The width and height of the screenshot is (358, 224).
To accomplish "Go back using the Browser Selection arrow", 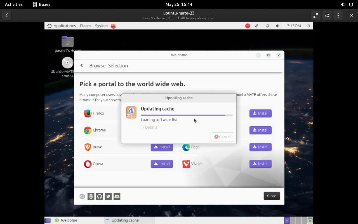I will [82, 66].
